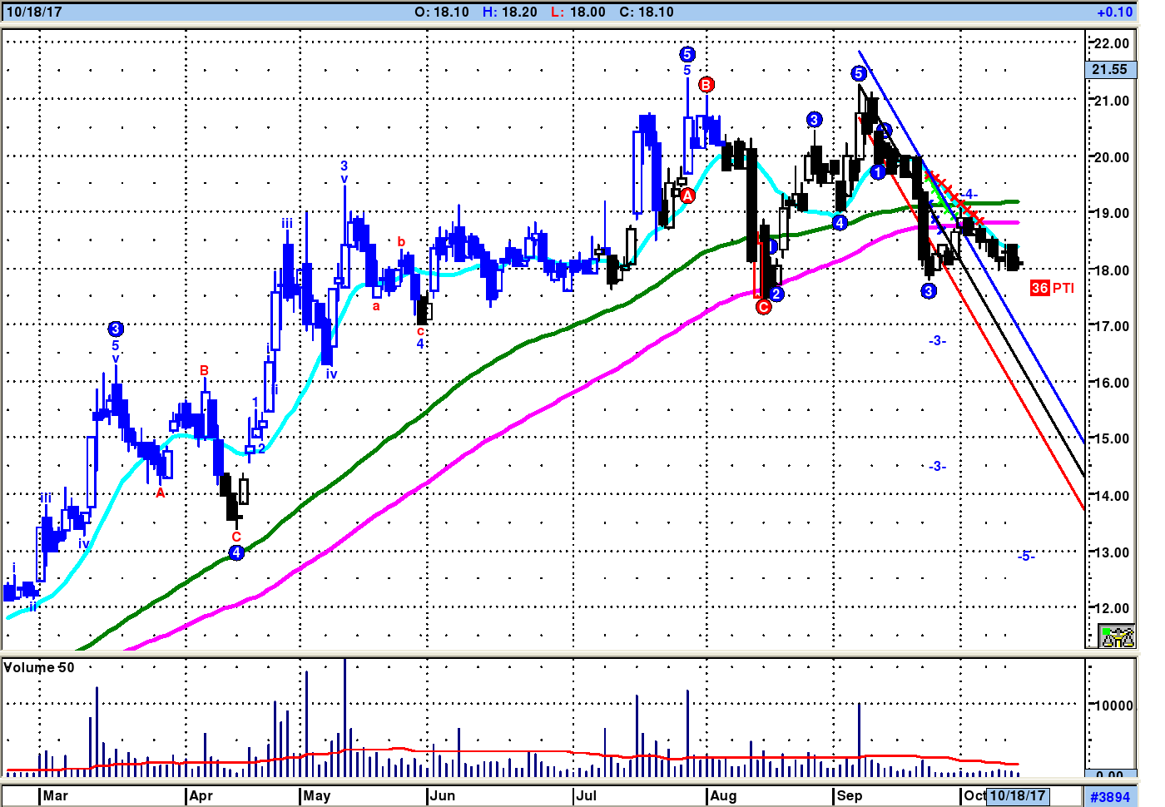Image resolution: width=1165 pixels, height=807 pixels.
Task: Select blue circled 4 marker below April low
Action: tap(237, 552)
